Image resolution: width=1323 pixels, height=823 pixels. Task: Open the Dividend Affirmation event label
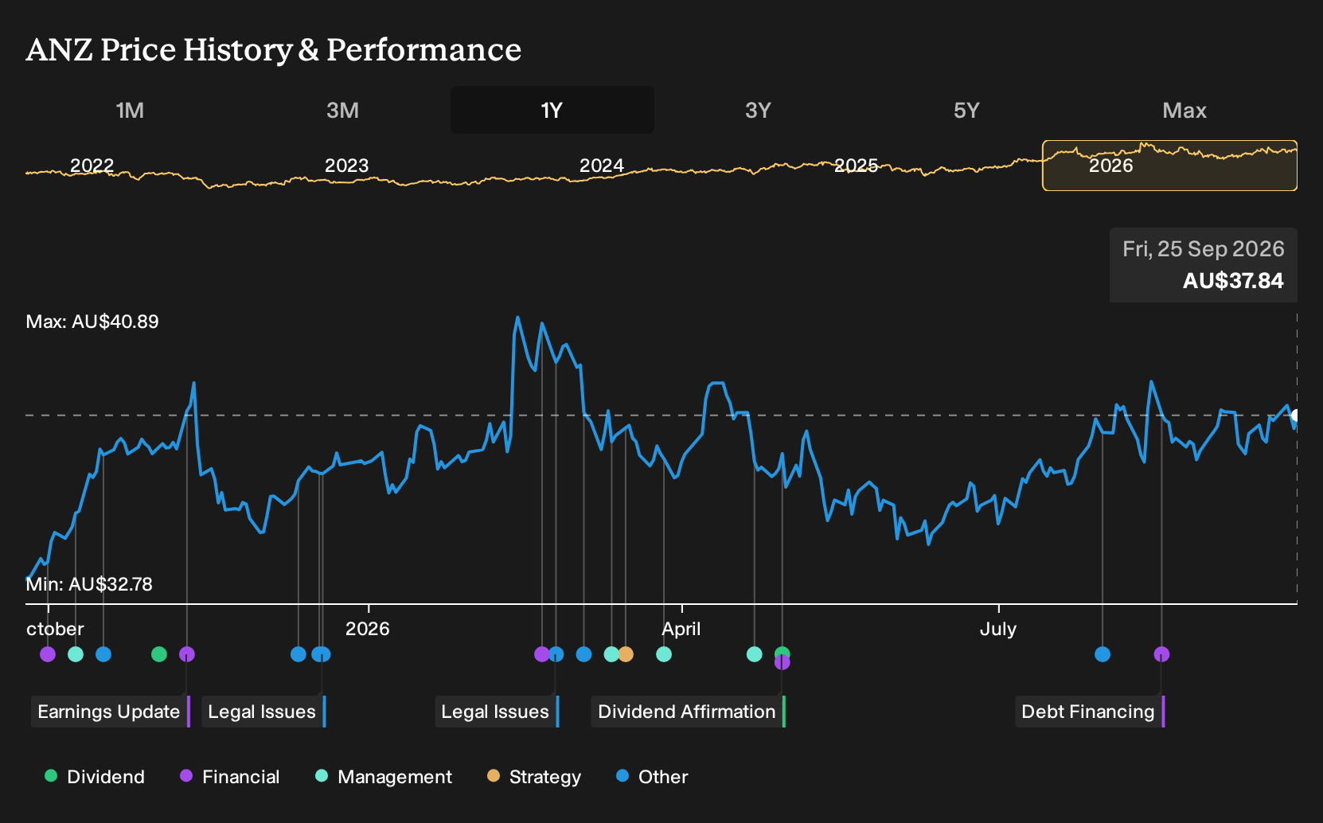(x=688, y=712)
